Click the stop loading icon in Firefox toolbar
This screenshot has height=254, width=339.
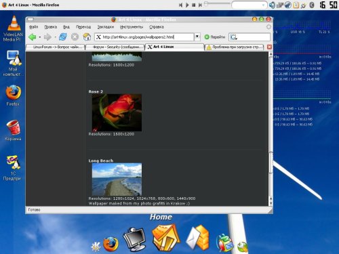coord(75,37)
